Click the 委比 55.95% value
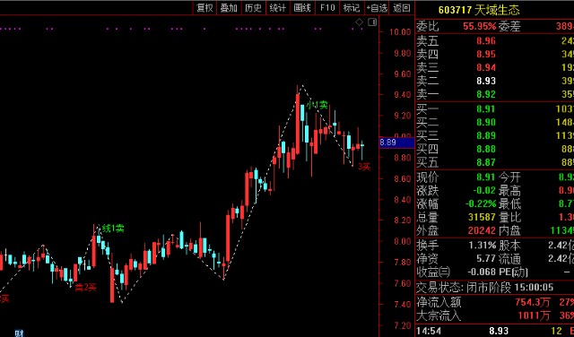The height and width of the screenshot is (337, 574). click(480, 26)
